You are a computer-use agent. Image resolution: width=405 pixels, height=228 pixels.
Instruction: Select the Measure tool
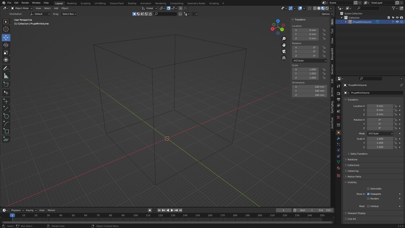tap(6, 76)
